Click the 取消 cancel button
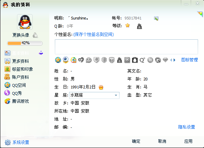 162,141
